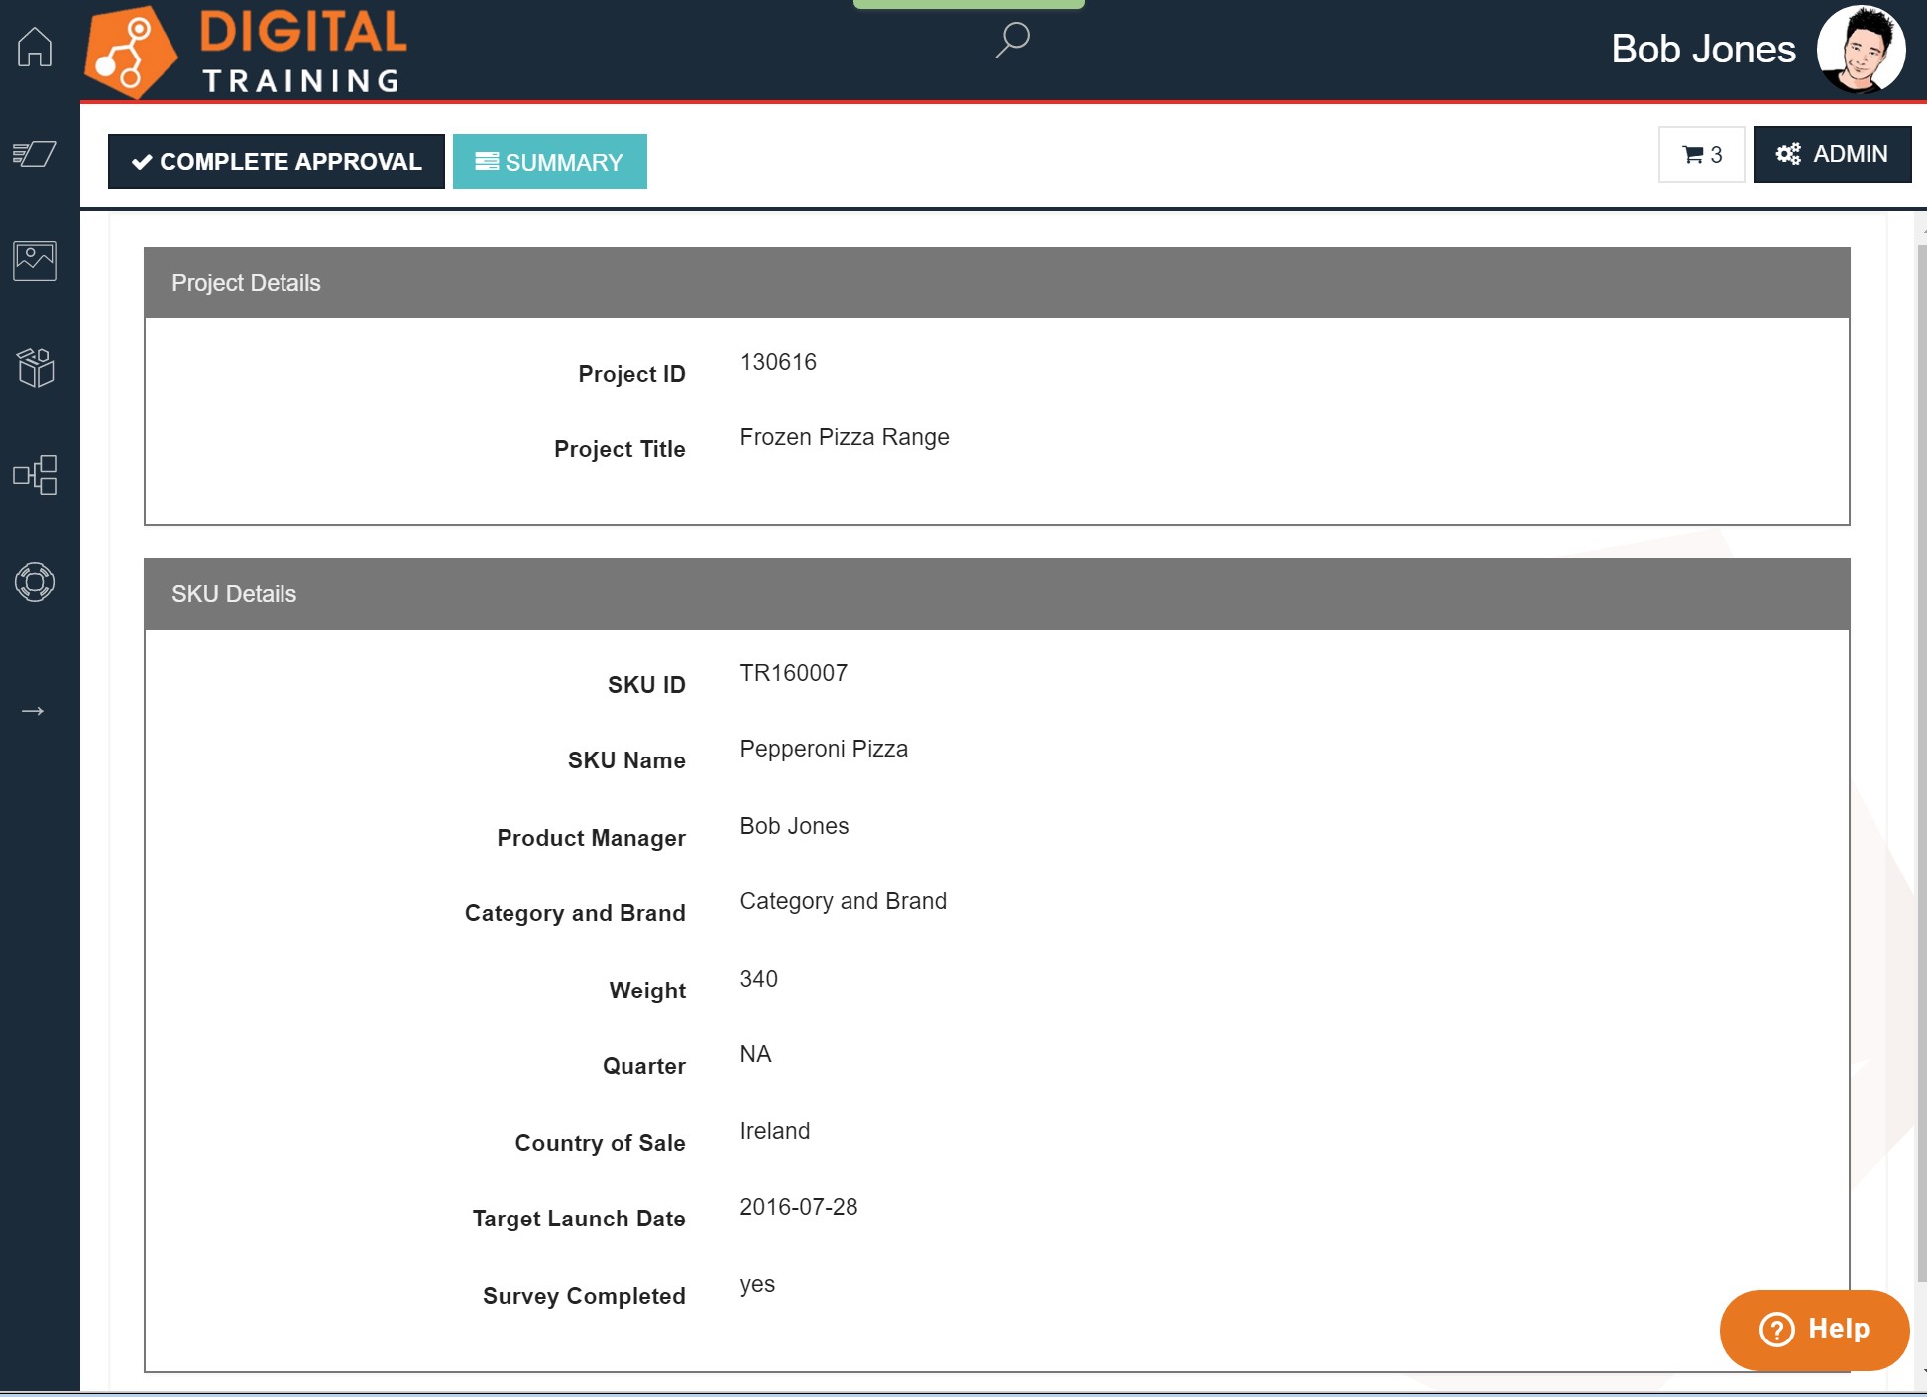1927x1397 pixels.
Task: Expand the sidebar with arrow icon
Action: pos(33,711)
